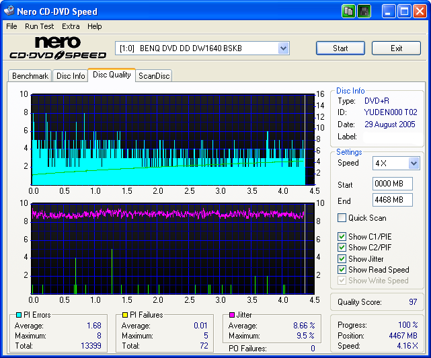Click the End position field showing 4468 MB

click(x=392, y=200)
